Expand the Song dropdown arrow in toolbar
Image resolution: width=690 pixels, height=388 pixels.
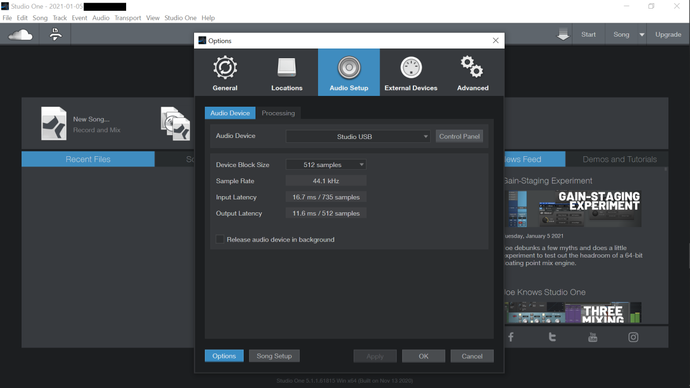(x=641, y=34)
